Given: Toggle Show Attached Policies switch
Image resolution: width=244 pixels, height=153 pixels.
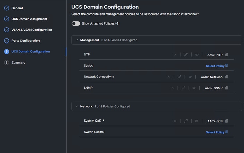Looking at the screenshot, I should (76, 23).
